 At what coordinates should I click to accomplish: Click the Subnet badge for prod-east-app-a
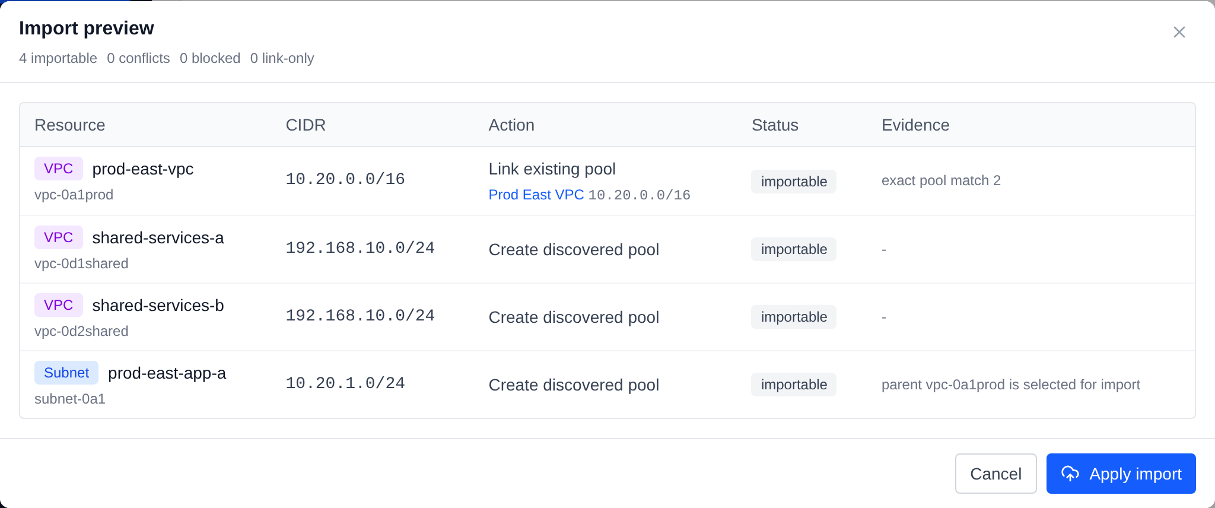pos(66,373)
